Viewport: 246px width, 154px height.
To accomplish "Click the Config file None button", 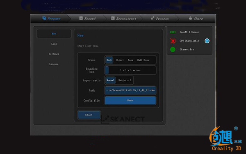I will (x=130, y=101).
